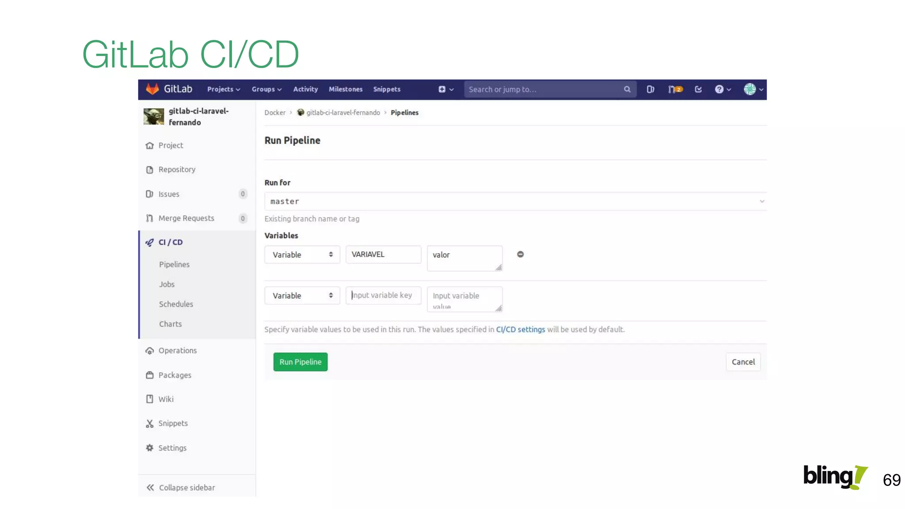905x509 pixels.
Task: Click the green Run Pipeline button
Action: (x=300, y=362)
